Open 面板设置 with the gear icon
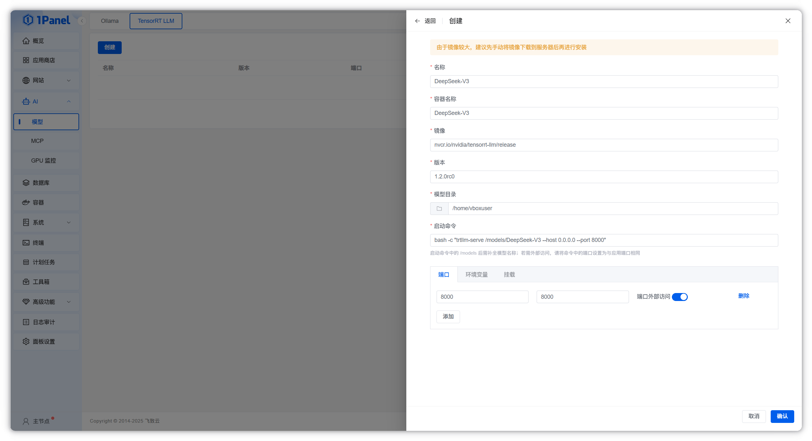The height and width of the screenshot is (441, 812). [x=26, y=342]
